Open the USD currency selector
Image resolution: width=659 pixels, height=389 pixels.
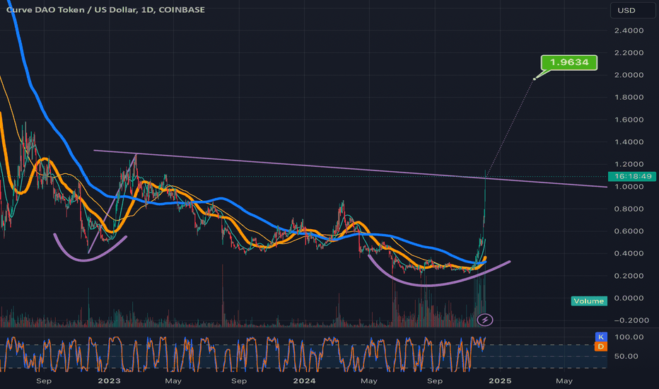pos(633,11)
